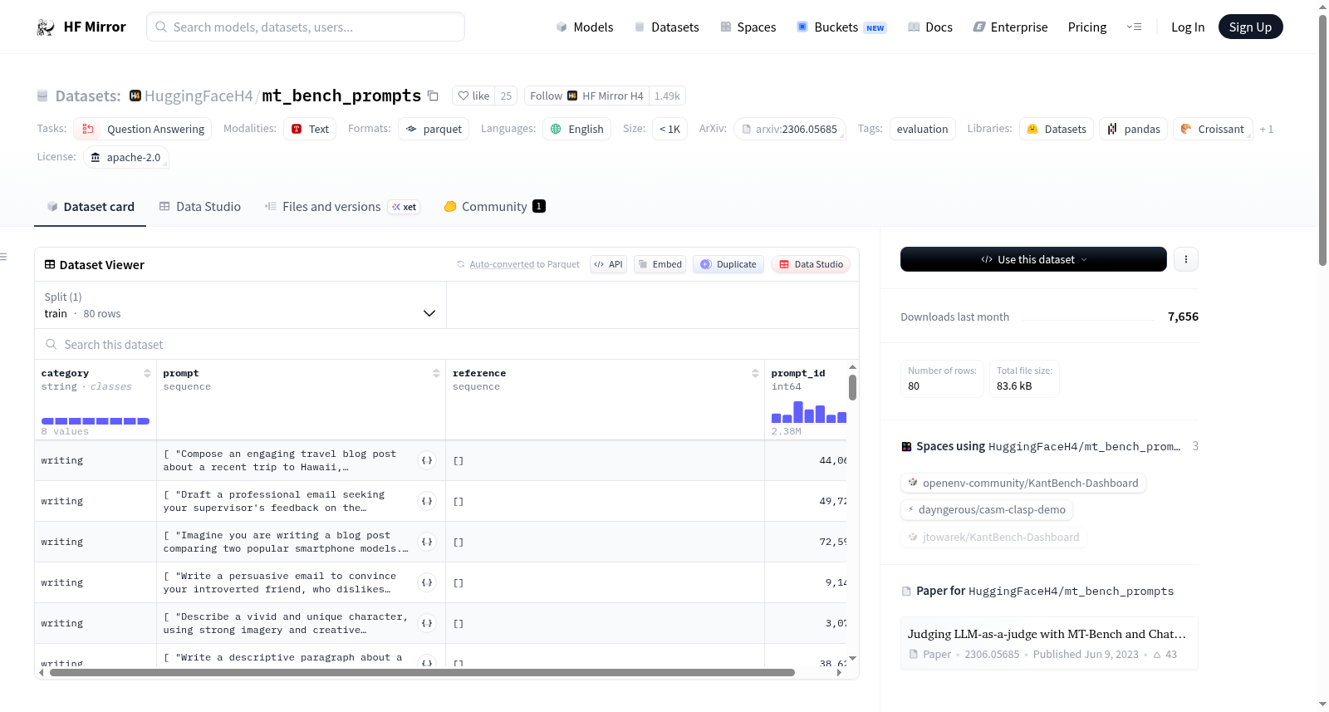This screenshot has width=1329, height=712.
Task: Focus the Search this dataset field
Action: (x=447, y=344)
